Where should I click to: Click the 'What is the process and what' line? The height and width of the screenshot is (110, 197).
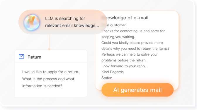(48, 79)
